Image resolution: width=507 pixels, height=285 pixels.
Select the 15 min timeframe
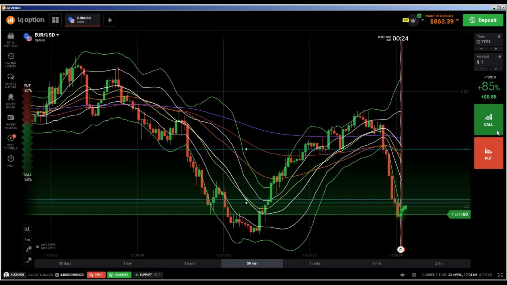[x=314, y=263]
